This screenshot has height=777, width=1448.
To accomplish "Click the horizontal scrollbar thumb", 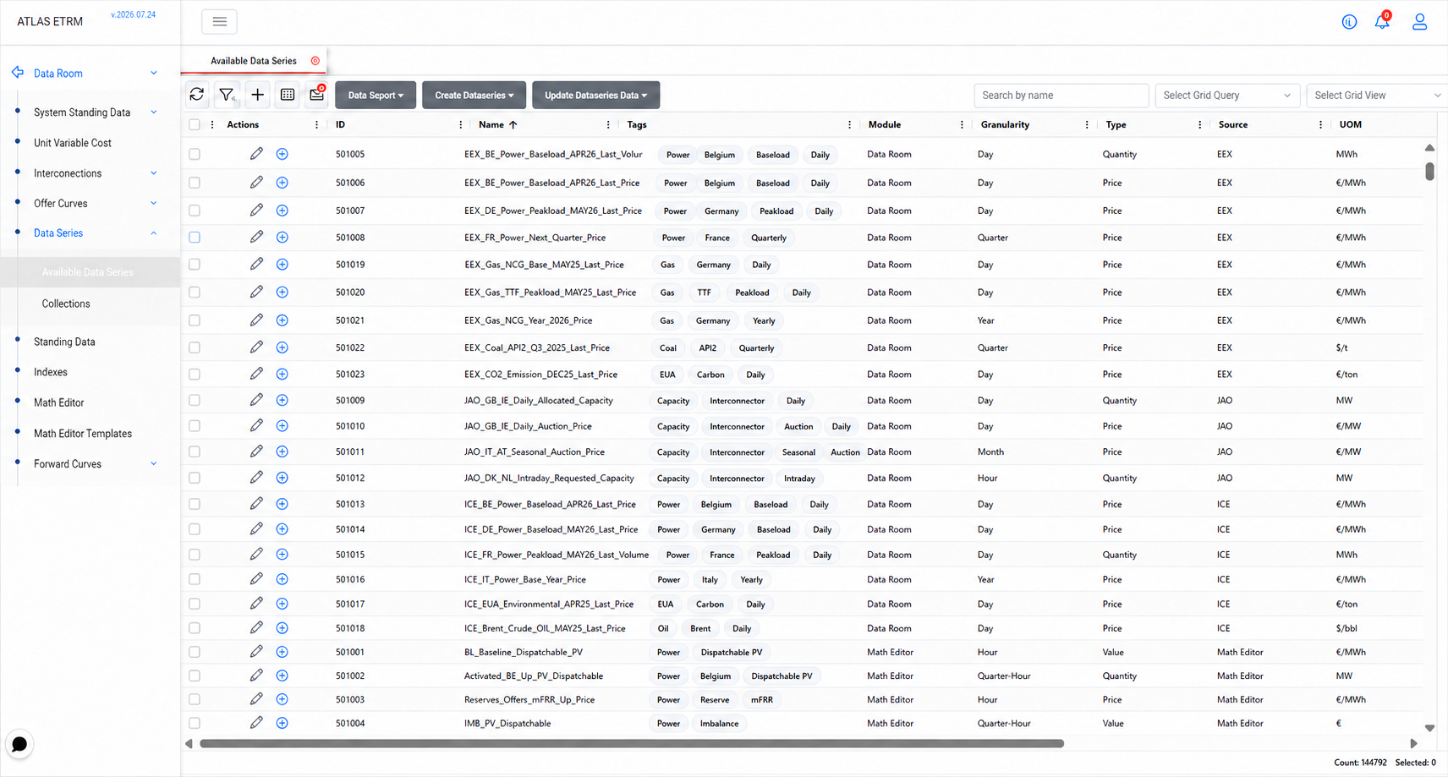I will [x=632, y=744].
